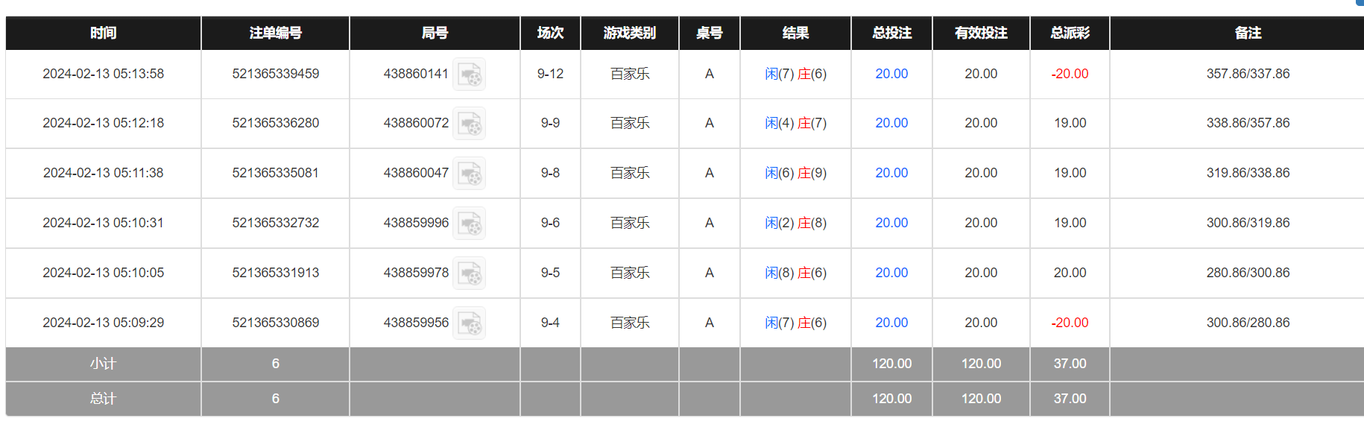Open video replay icon for round 438860141
This screenshot has width=1364, height=430.
470,75
